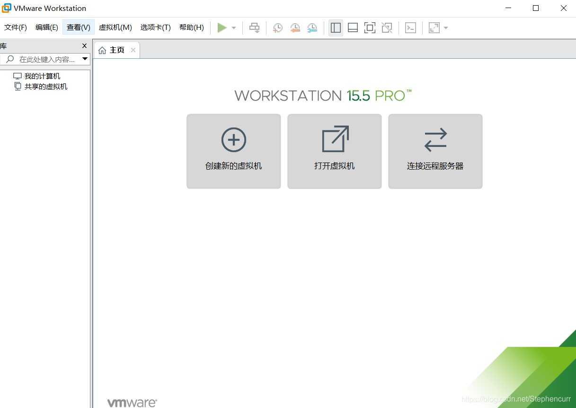Viewport: 576px width, 408px height.
Task: Open the 虚拟机(M) menu
Action: 115,27
